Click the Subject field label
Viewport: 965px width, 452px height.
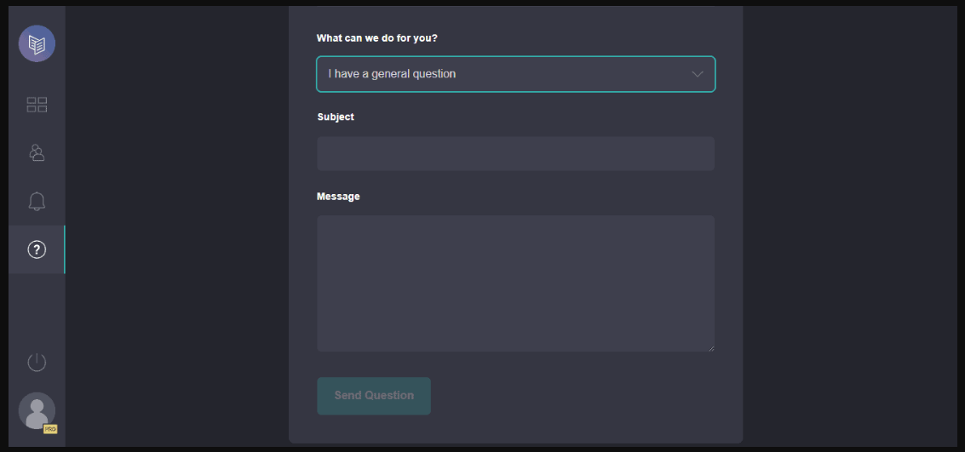336,117
